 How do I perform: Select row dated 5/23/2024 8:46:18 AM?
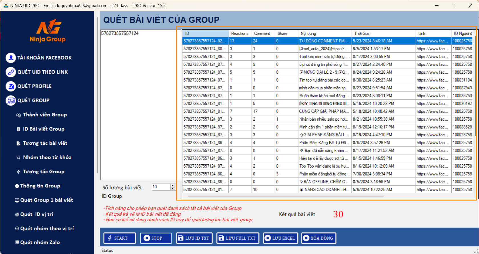327,41
